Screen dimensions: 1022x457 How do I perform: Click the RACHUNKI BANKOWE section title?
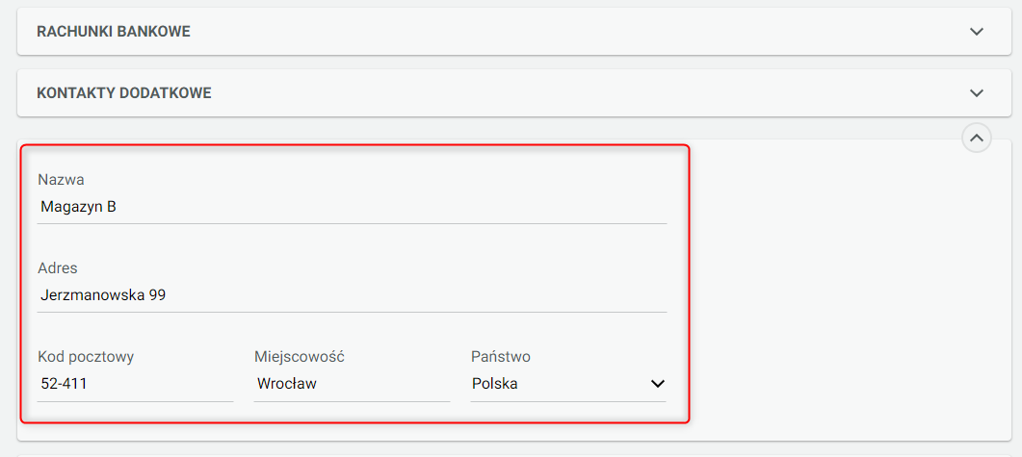tap(114, 32)
